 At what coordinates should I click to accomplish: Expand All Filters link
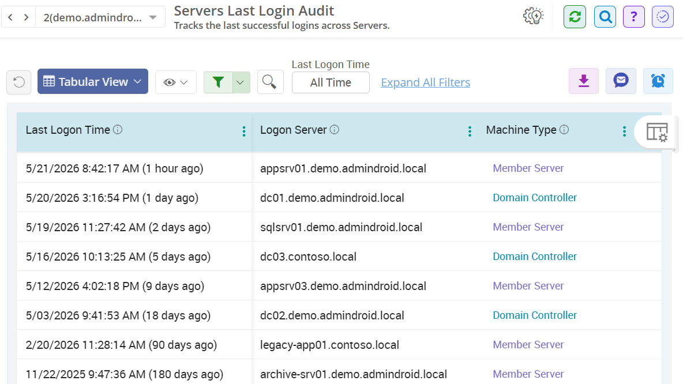tap(426, 82)
